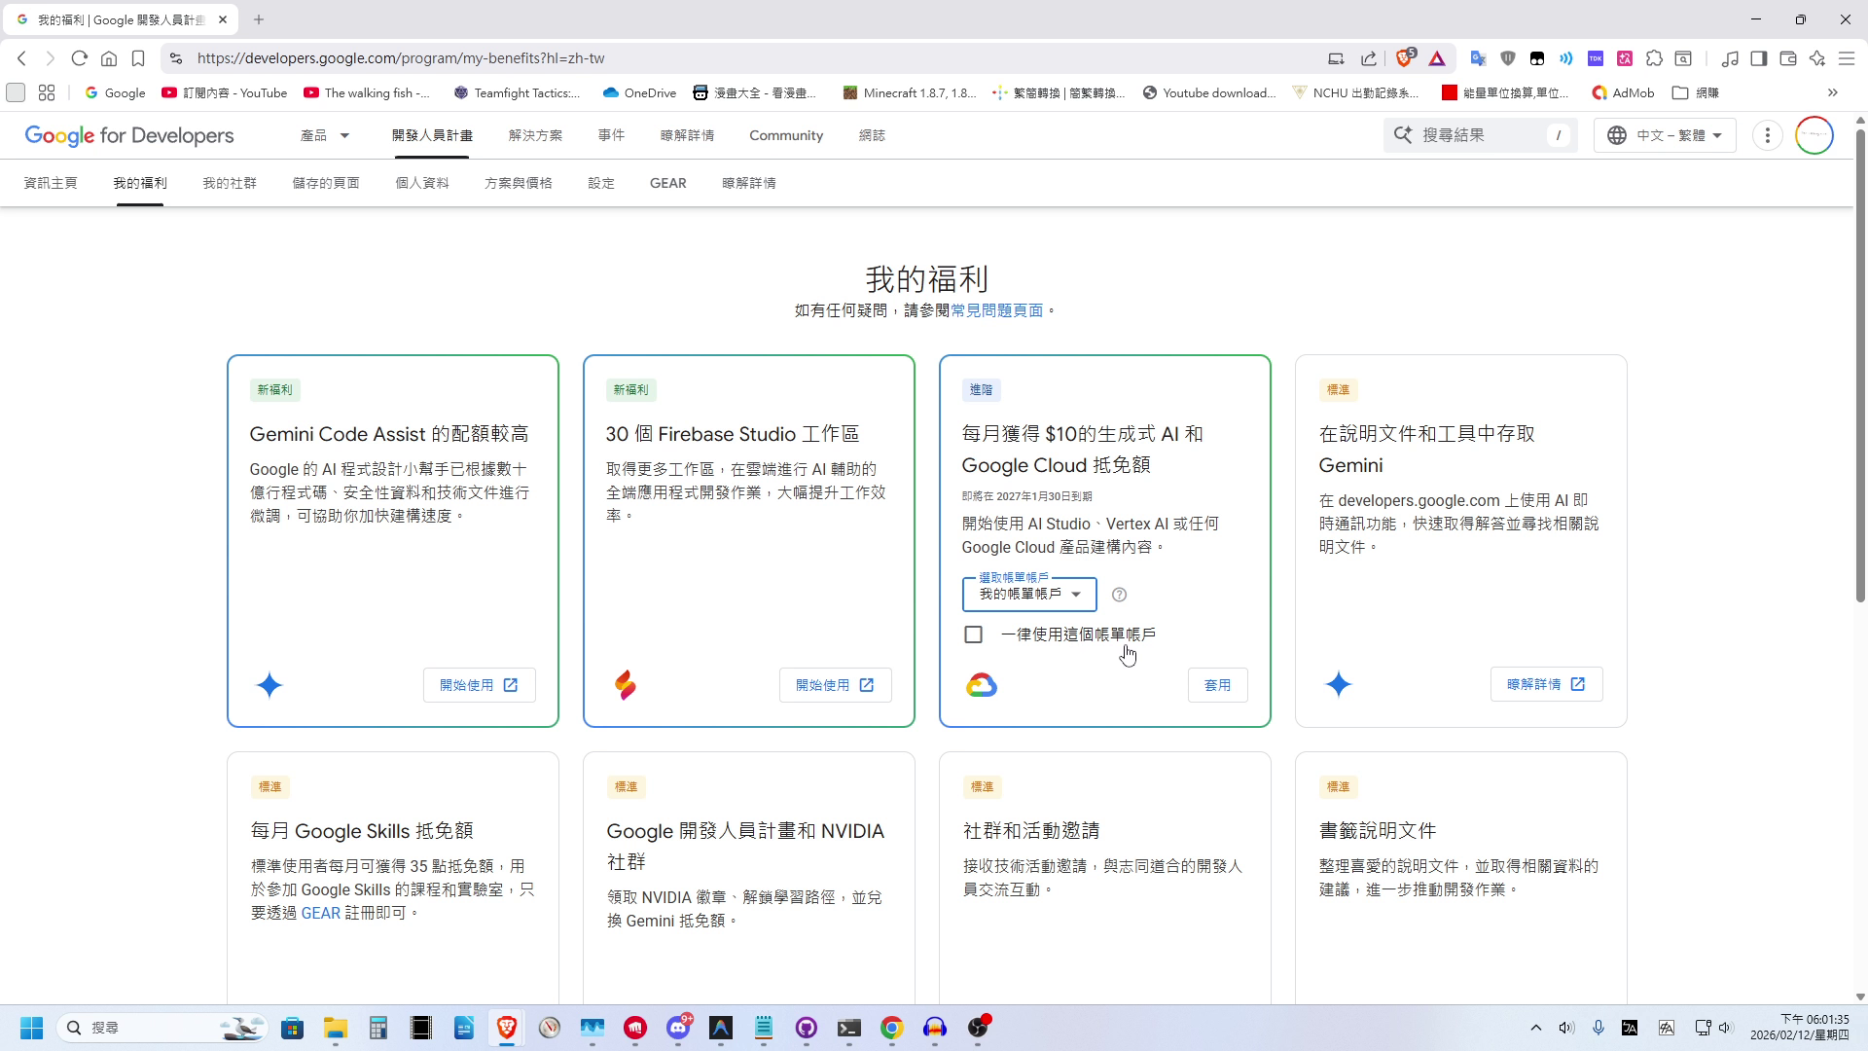Open the OneDrive bookmark

click(639, 92)
